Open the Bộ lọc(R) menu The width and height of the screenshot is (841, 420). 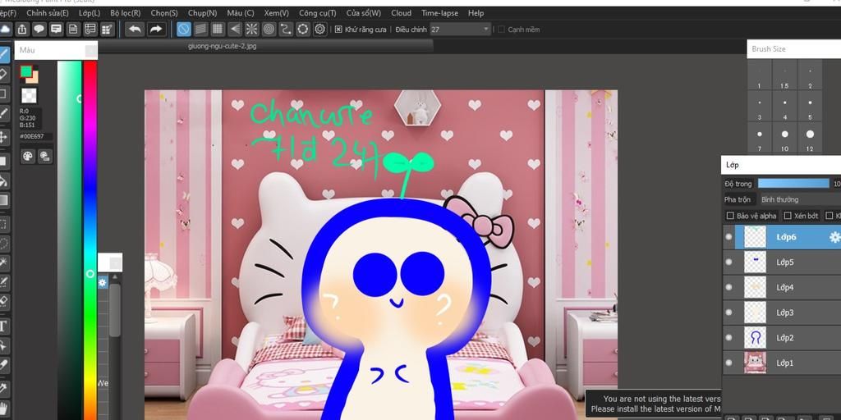126,13
